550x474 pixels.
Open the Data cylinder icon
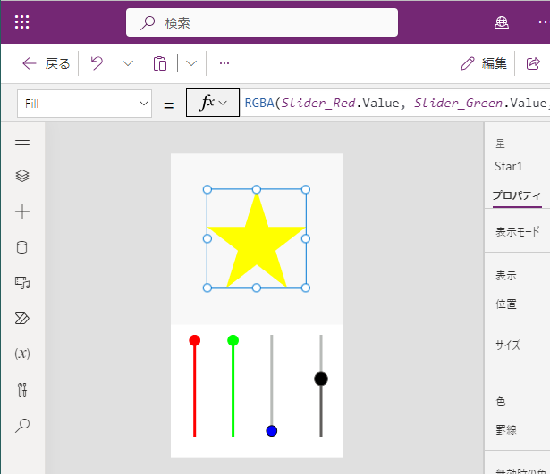(22, 247)
